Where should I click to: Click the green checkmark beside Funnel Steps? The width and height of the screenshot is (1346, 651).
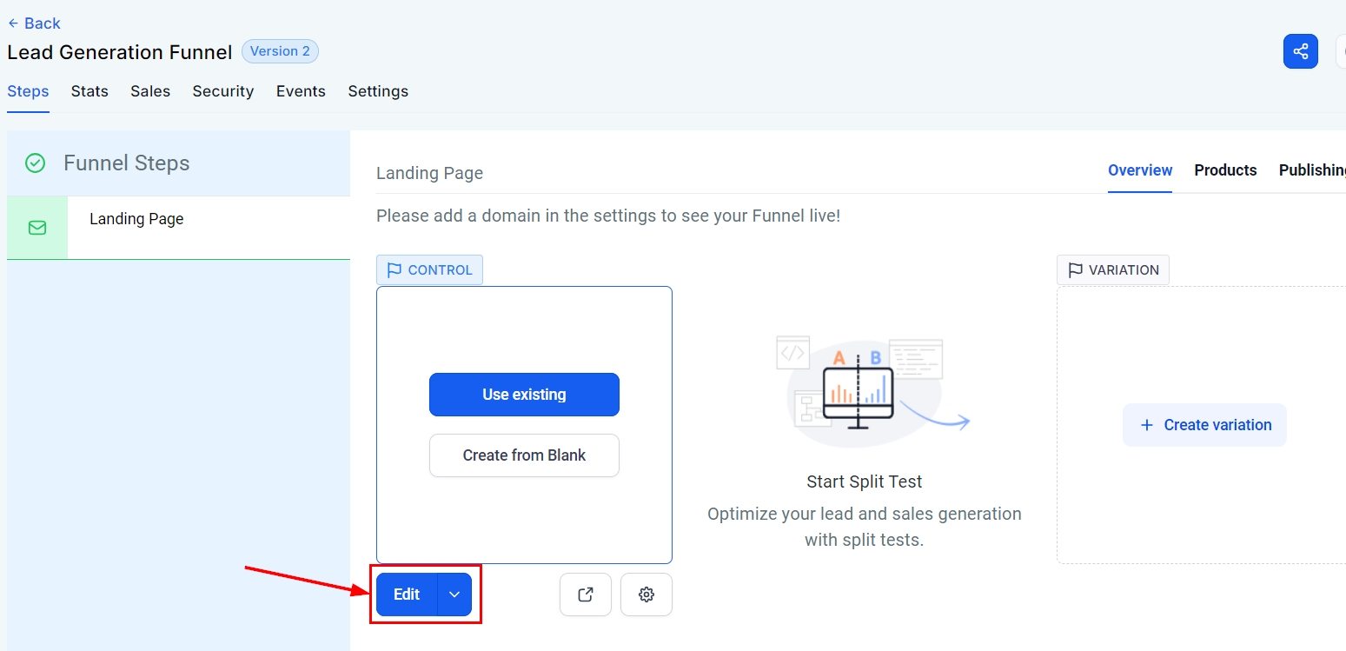35,163
